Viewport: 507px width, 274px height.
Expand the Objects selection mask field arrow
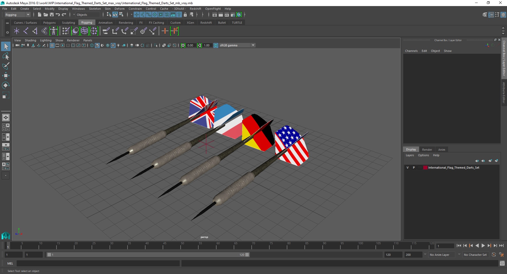pyautogui.click(x=74, y=15)
